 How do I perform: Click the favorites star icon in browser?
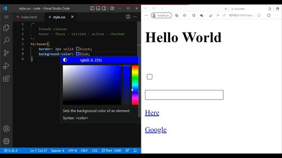(x=185, y=15)
